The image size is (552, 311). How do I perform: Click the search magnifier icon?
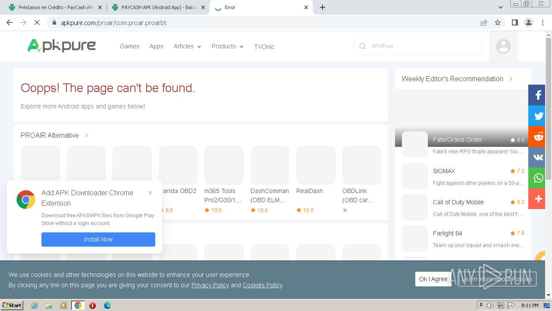tap(363, 46)
